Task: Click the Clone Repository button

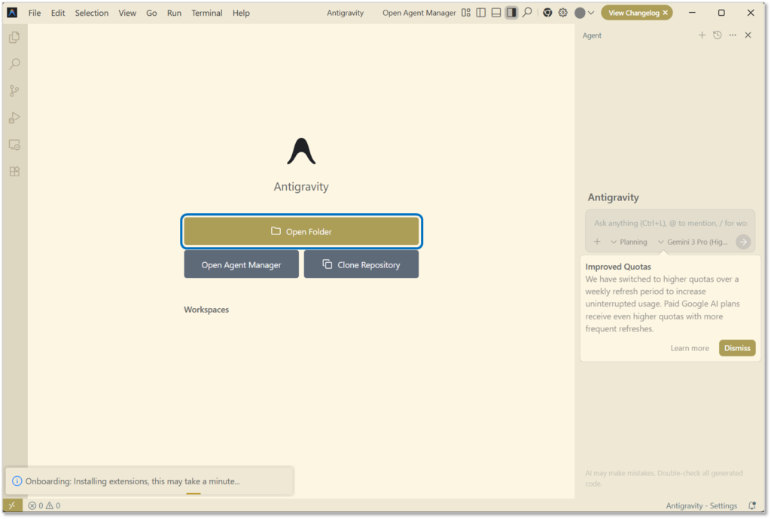Action: 361,265
